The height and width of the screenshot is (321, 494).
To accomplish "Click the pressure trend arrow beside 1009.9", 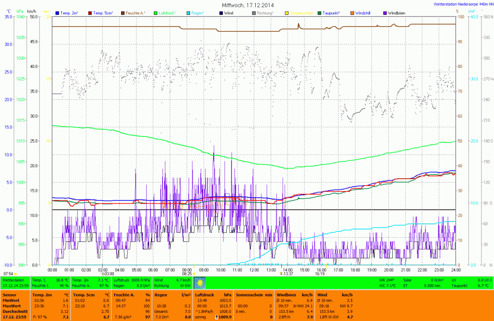I will tap(218, 317).
